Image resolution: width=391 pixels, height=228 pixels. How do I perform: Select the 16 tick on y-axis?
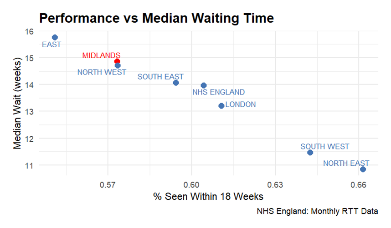[30, 31]
